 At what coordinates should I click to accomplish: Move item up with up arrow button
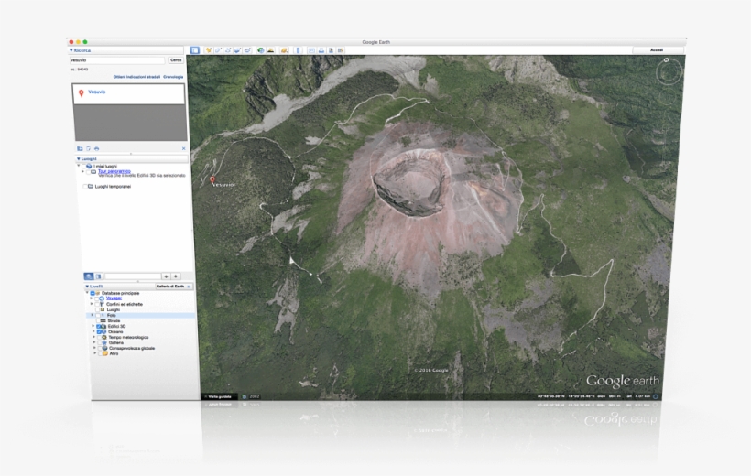(x=166, y=276)
